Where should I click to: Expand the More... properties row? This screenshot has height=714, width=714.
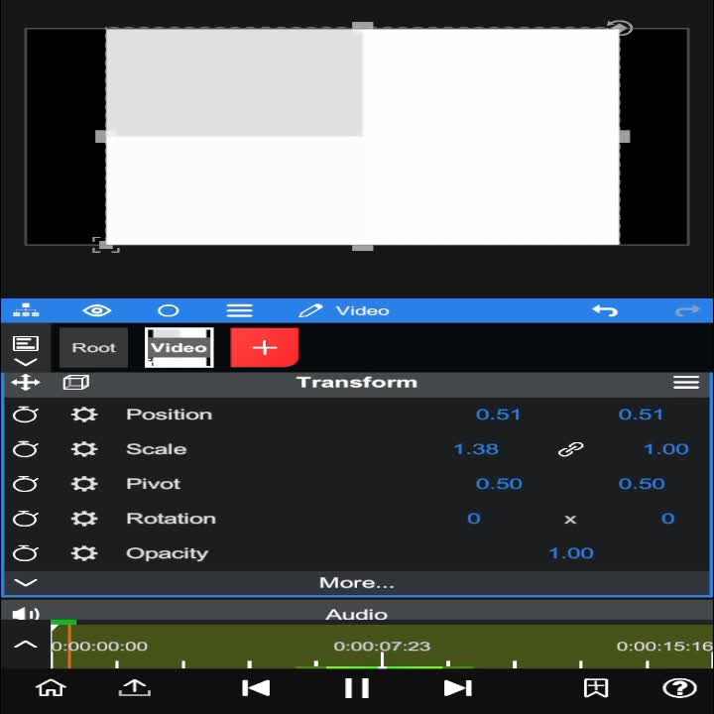point(357,582)
